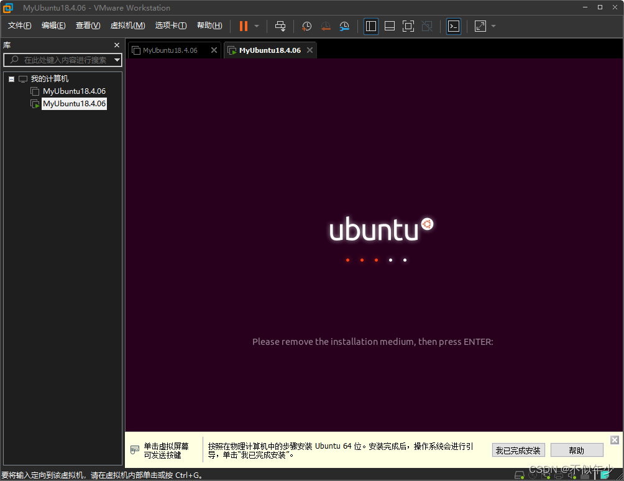
Task: Open the 查看(V) menu
Action: (88, 25)
